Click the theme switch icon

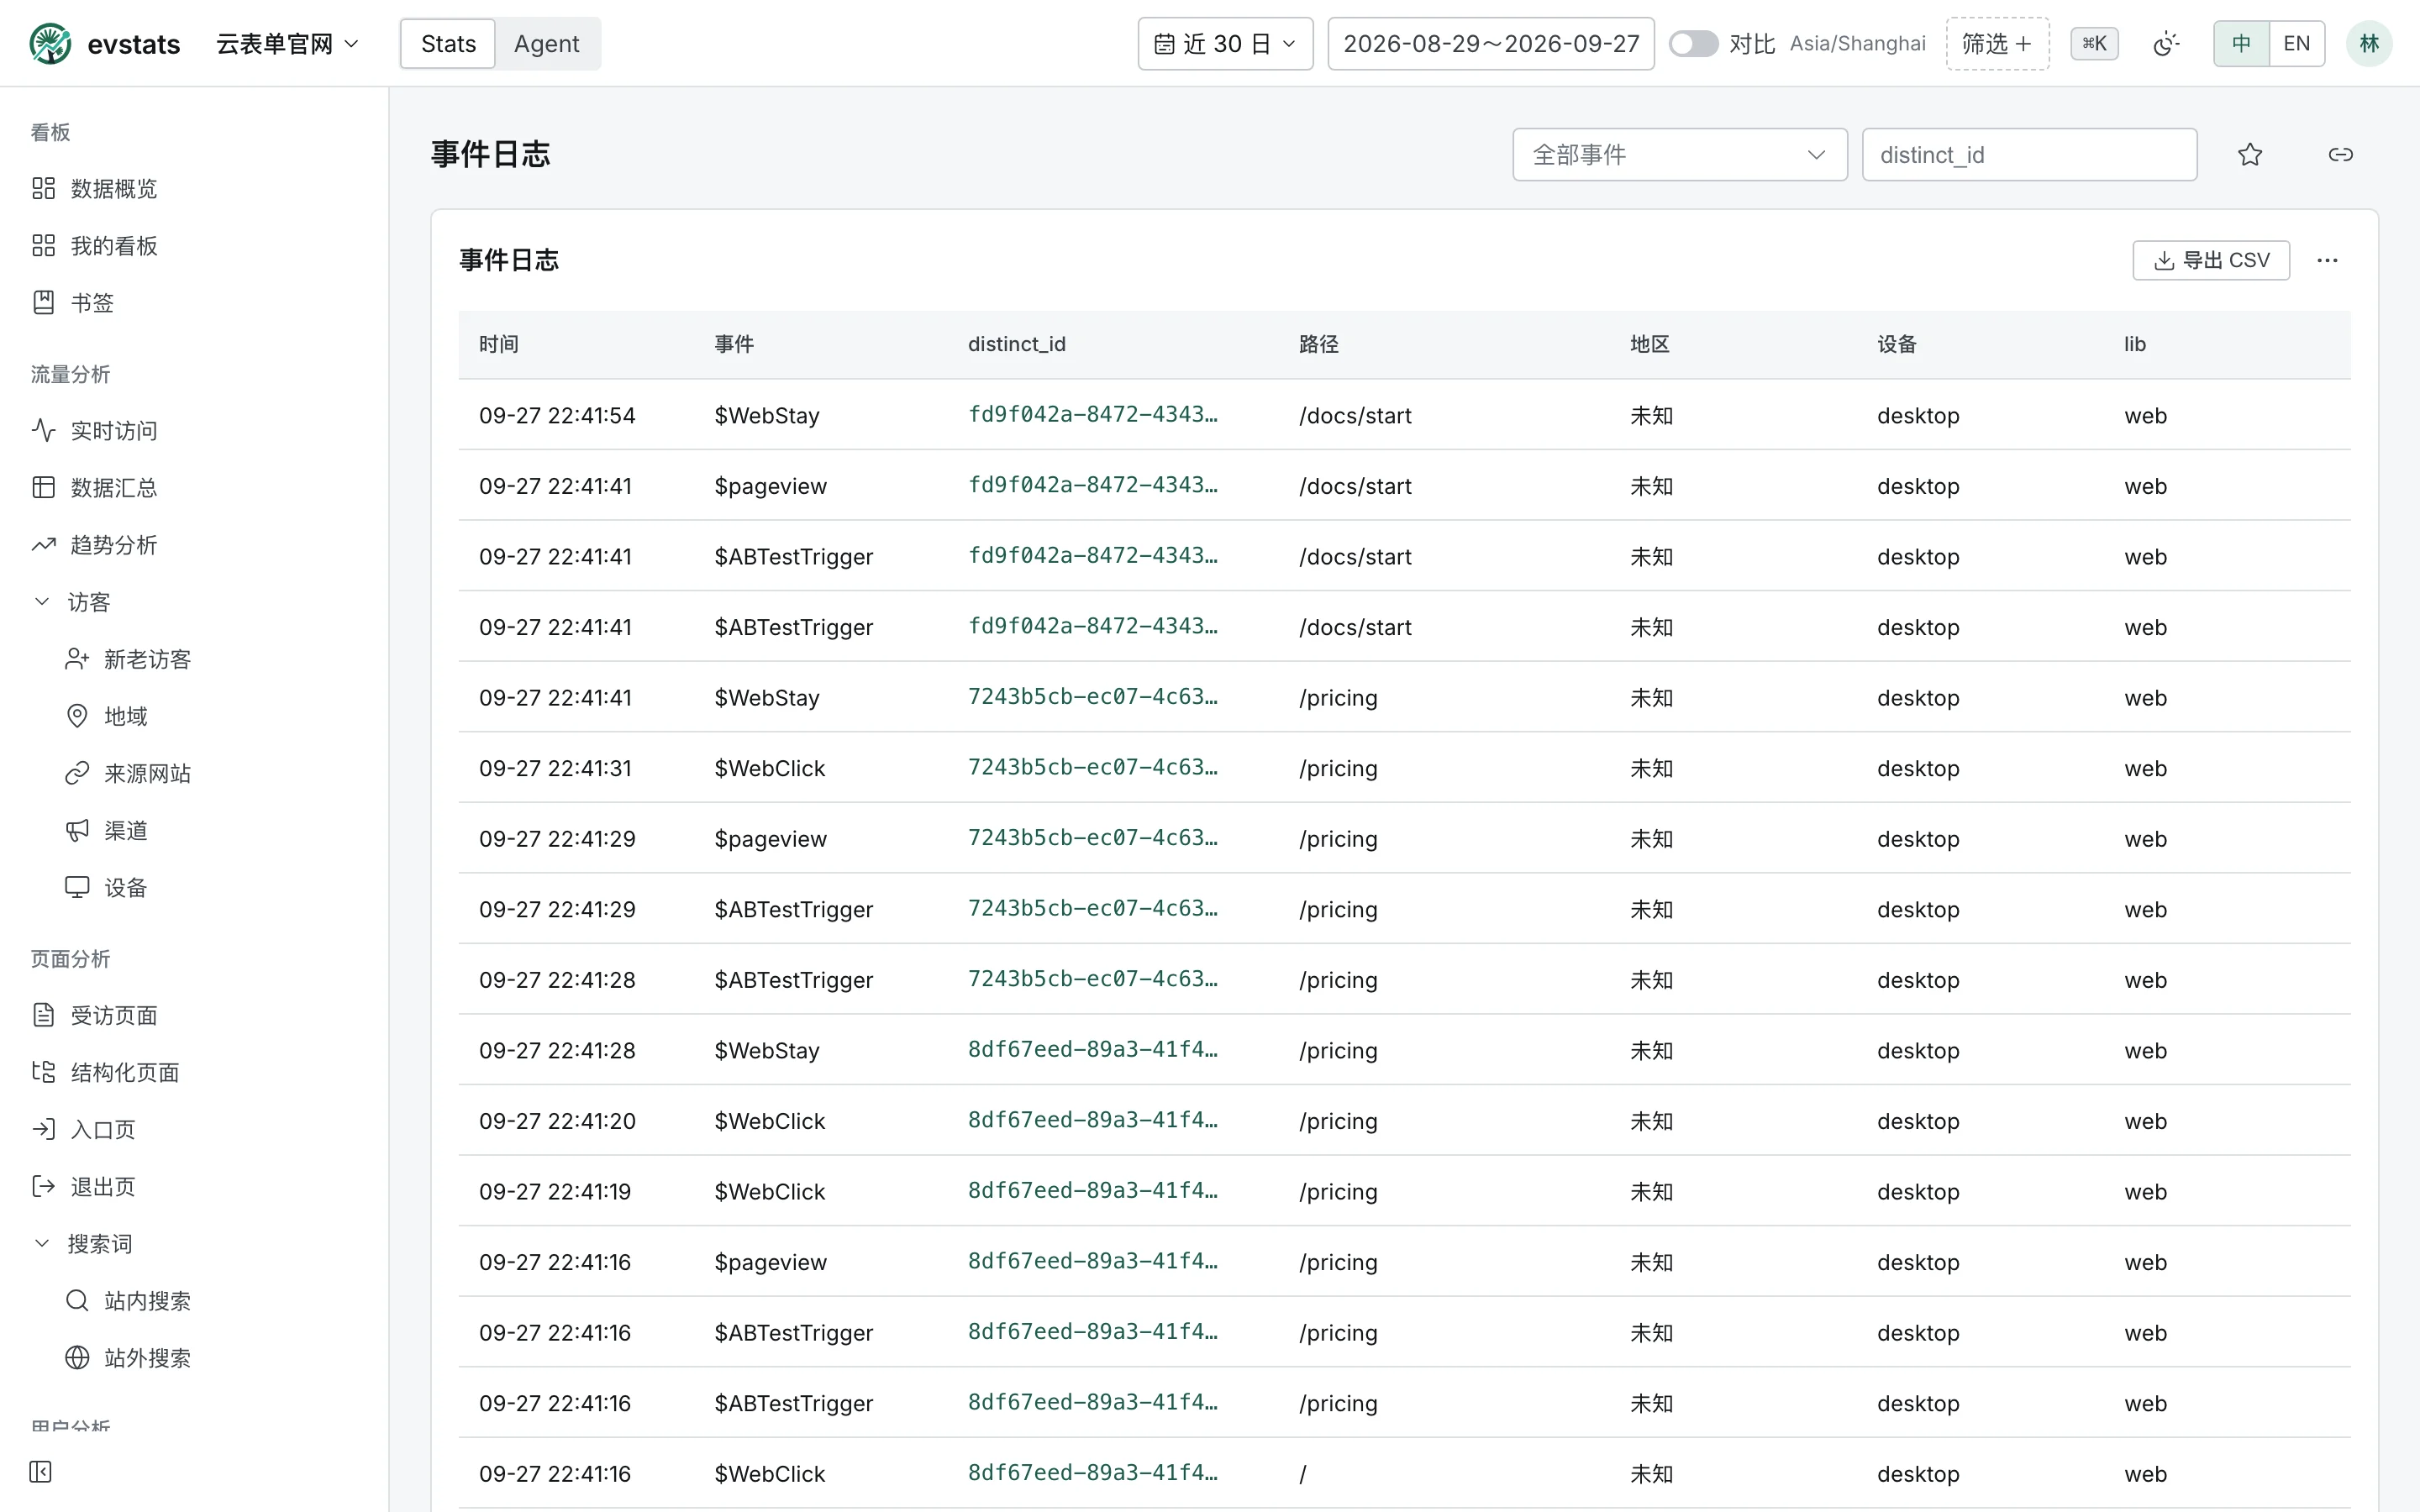(2165, 43)
